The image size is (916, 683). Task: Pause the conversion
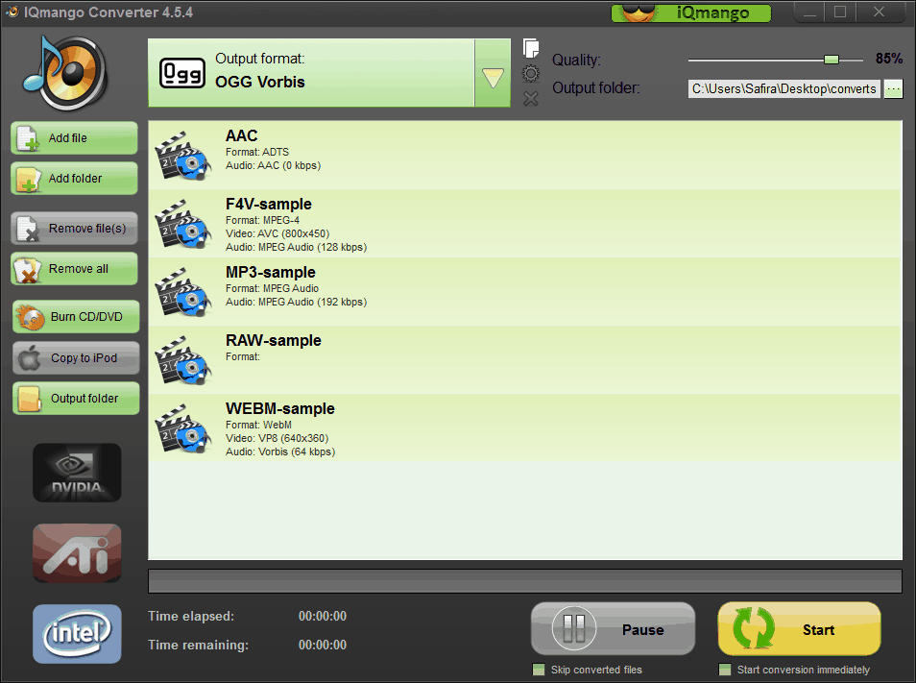point(613,629)
